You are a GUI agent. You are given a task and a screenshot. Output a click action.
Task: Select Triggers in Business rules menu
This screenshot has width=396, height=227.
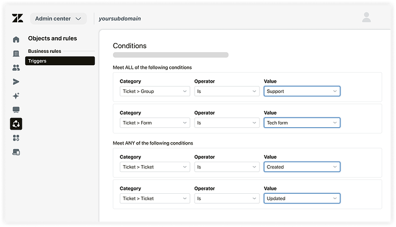click(x=60, y=61)
